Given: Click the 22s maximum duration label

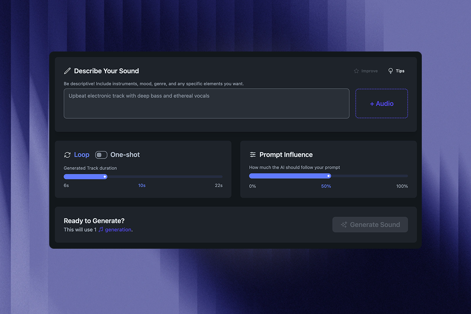Looking at the screenshot, I should (x=218, y=186).
